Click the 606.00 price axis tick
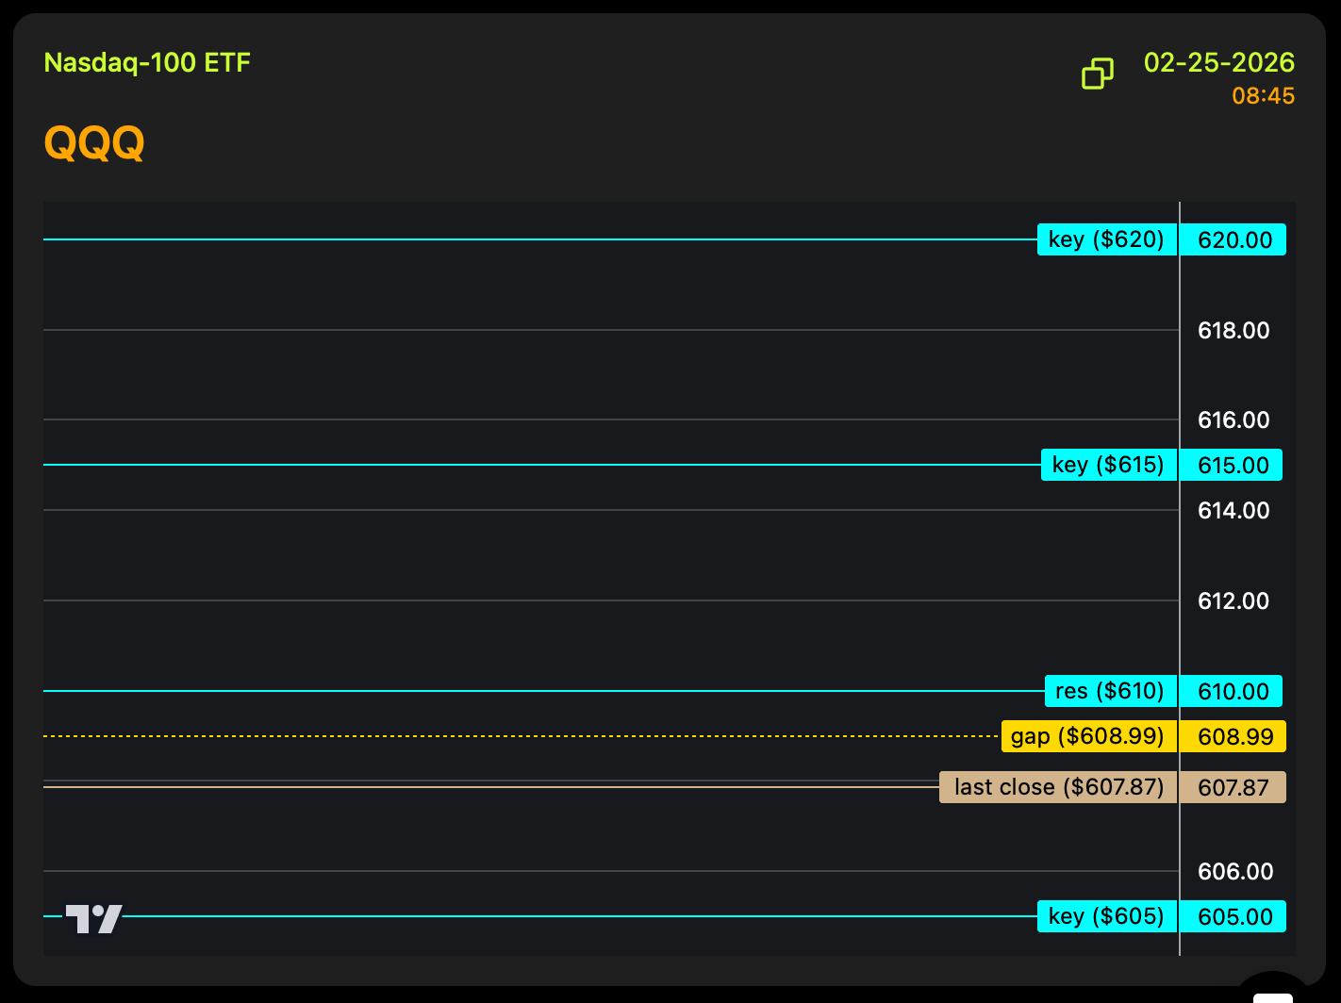 [x=1234, y=872]
